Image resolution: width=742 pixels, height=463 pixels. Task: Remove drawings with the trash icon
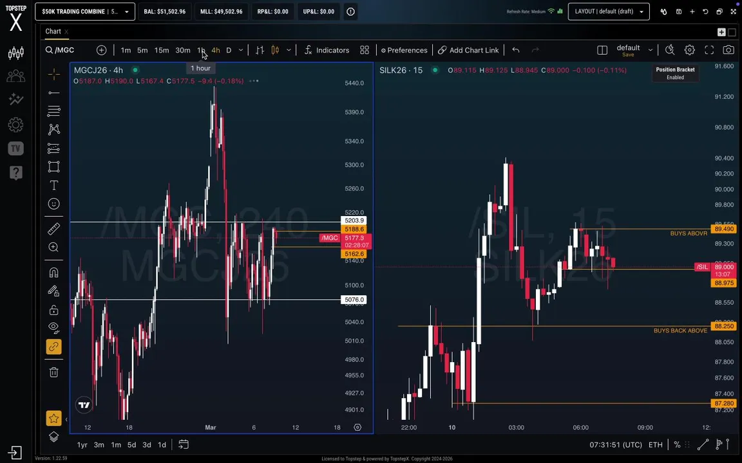[x=54, y=372]
